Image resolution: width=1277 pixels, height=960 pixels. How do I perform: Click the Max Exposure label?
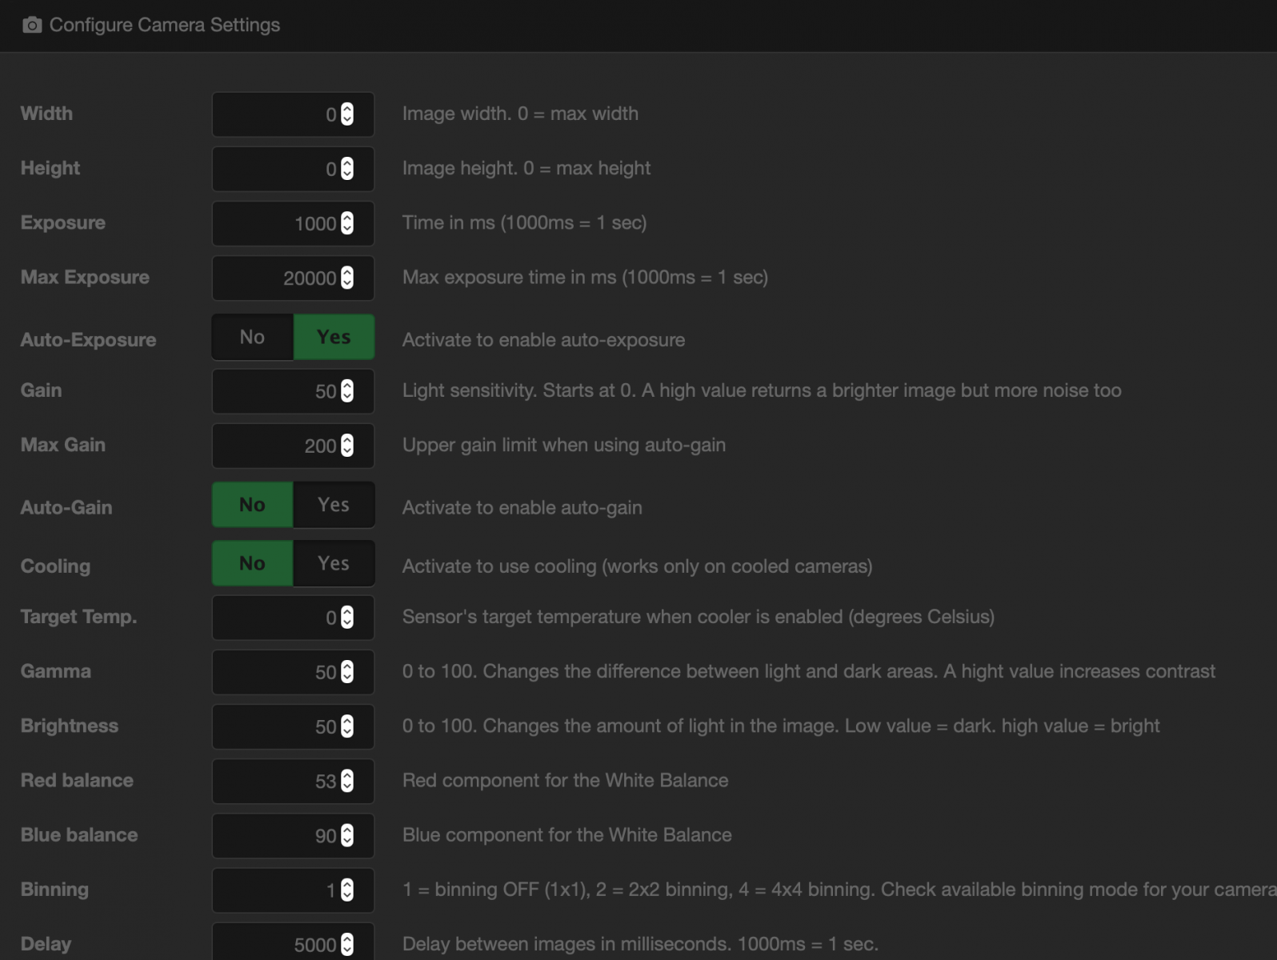coord(85,278)
